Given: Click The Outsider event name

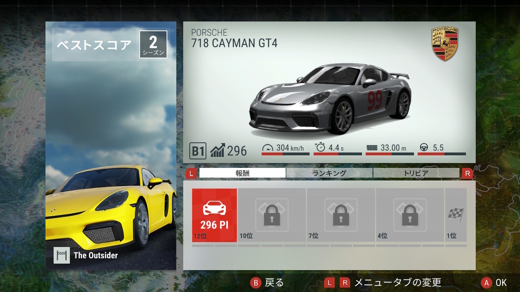Looking at the screenshot, I should [x=96, y=255].
